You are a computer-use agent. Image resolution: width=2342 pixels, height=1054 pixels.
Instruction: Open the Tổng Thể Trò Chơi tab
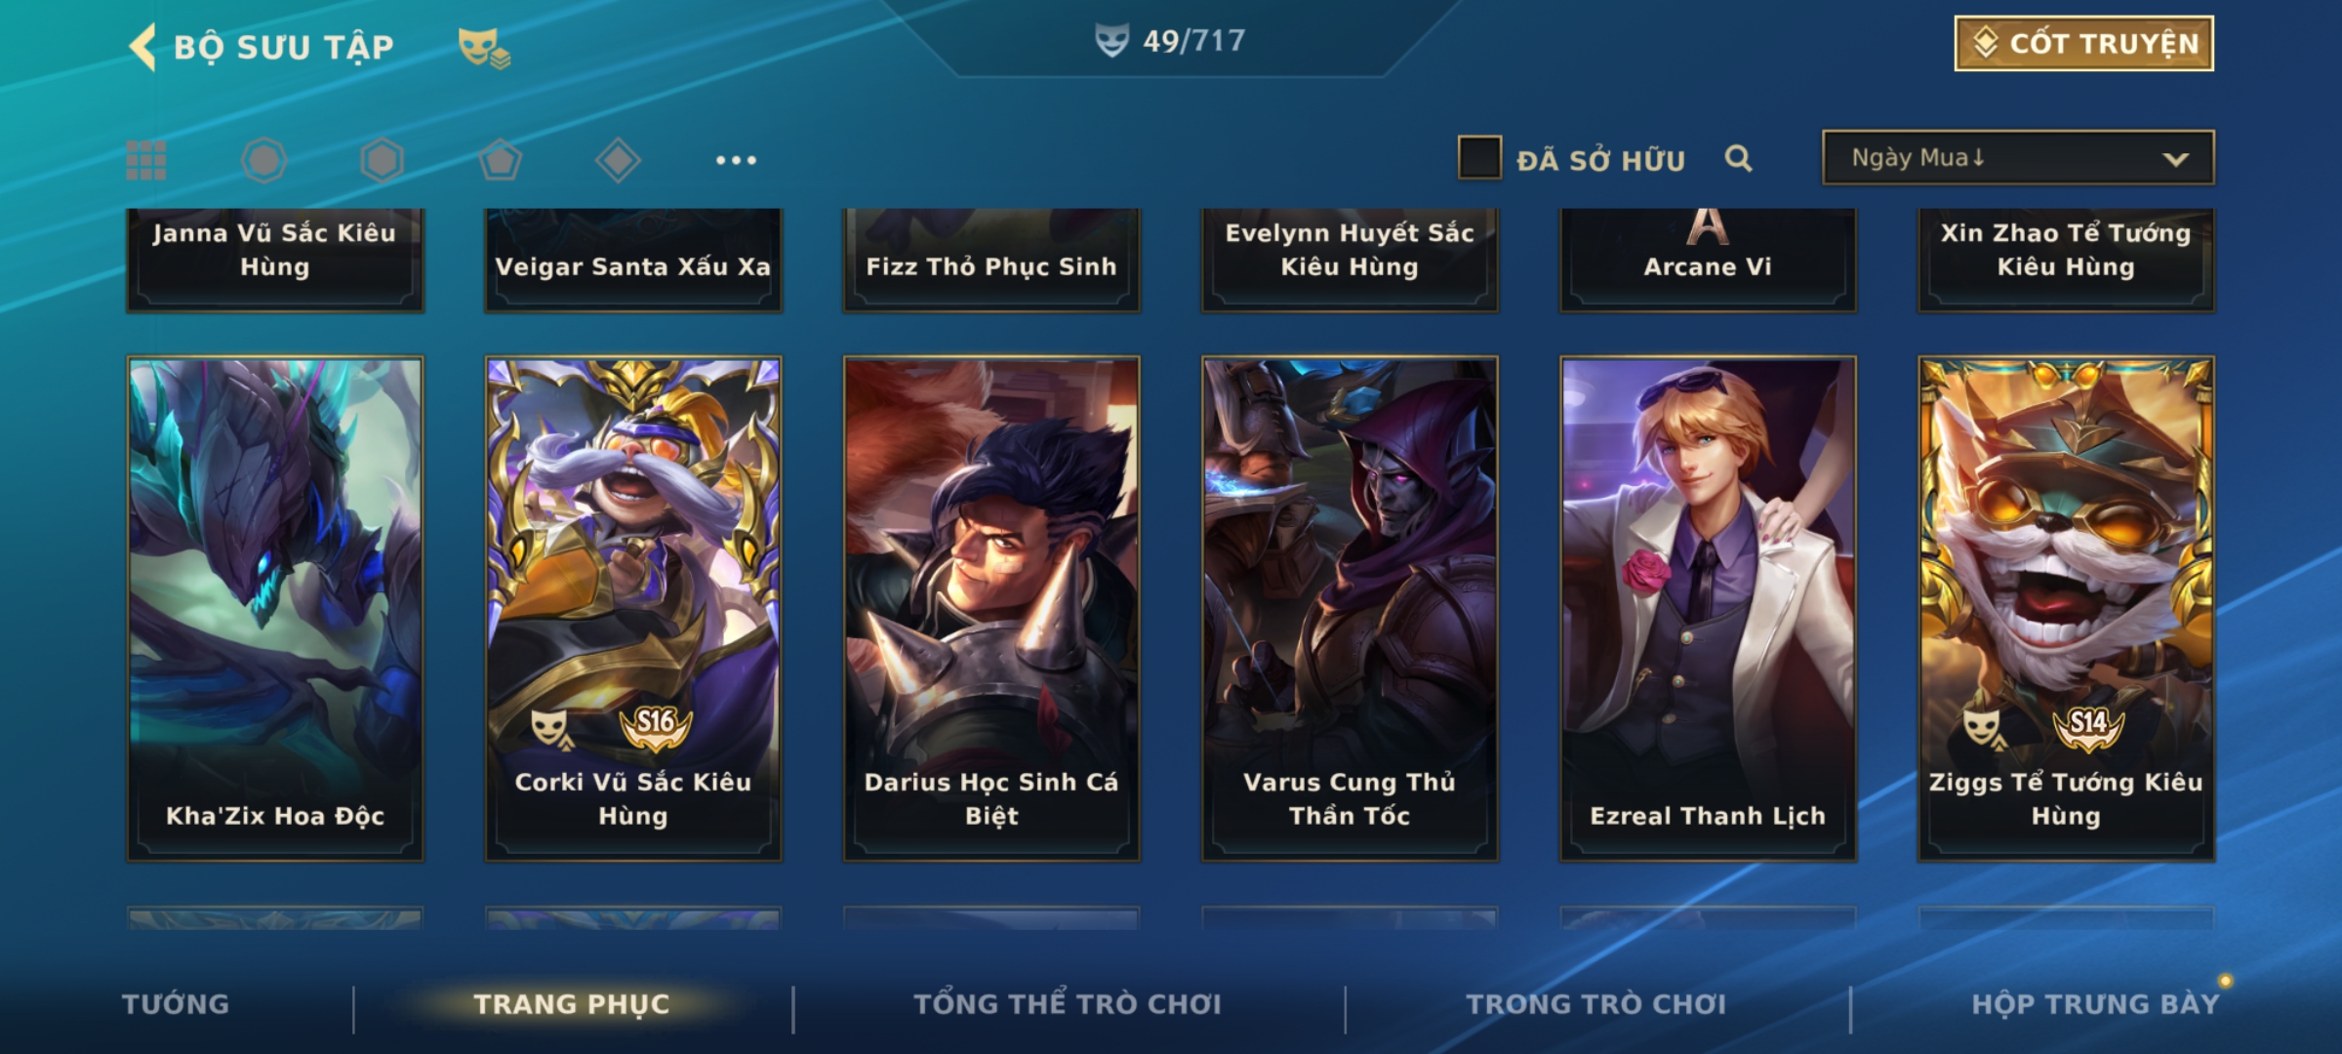coord(1068,1004)
